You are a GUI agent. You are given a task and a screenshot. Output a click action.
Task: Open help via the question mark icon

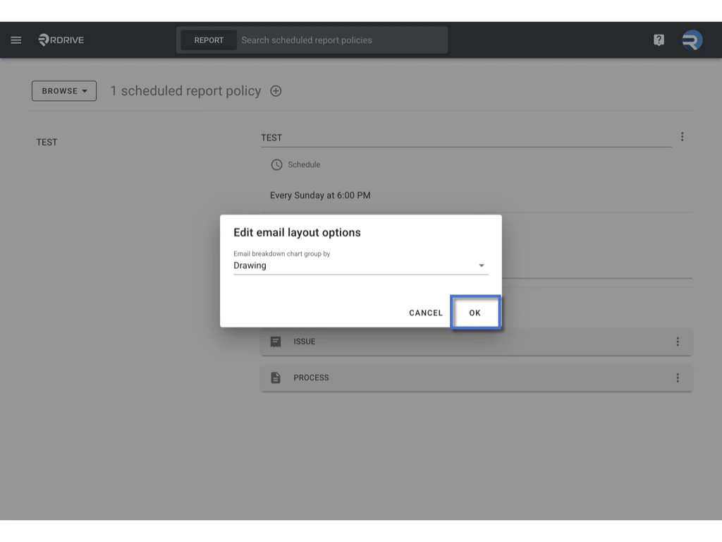[658, 40]
